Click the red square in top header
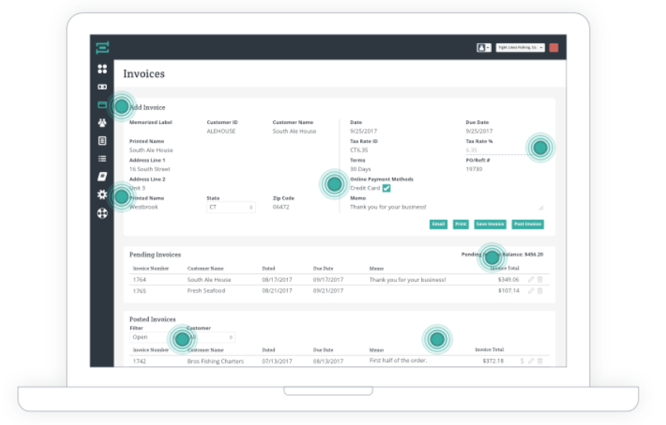 point(554,48)
